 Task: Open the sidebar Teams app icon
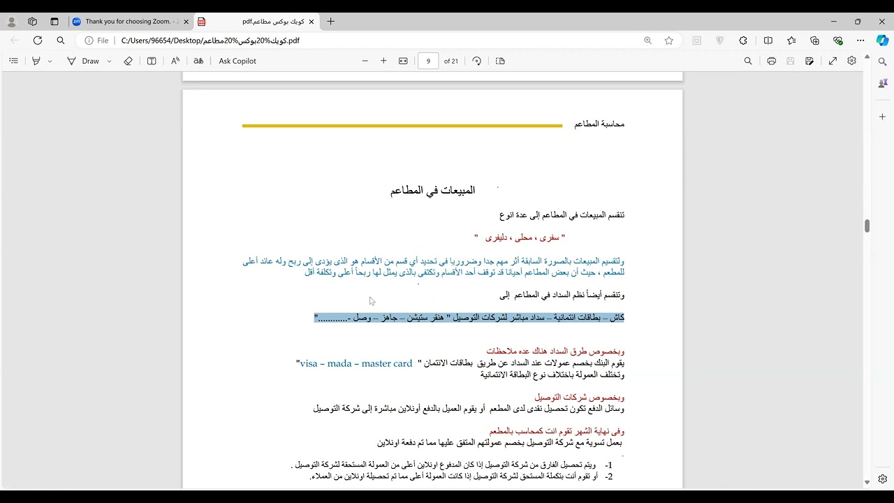pos(883,83)
